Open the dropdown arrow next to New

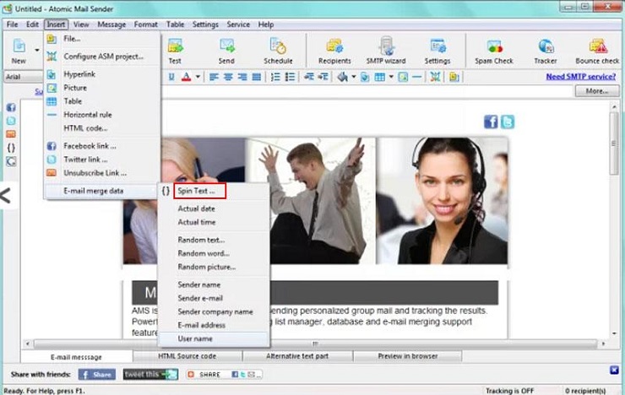(37, 50)
